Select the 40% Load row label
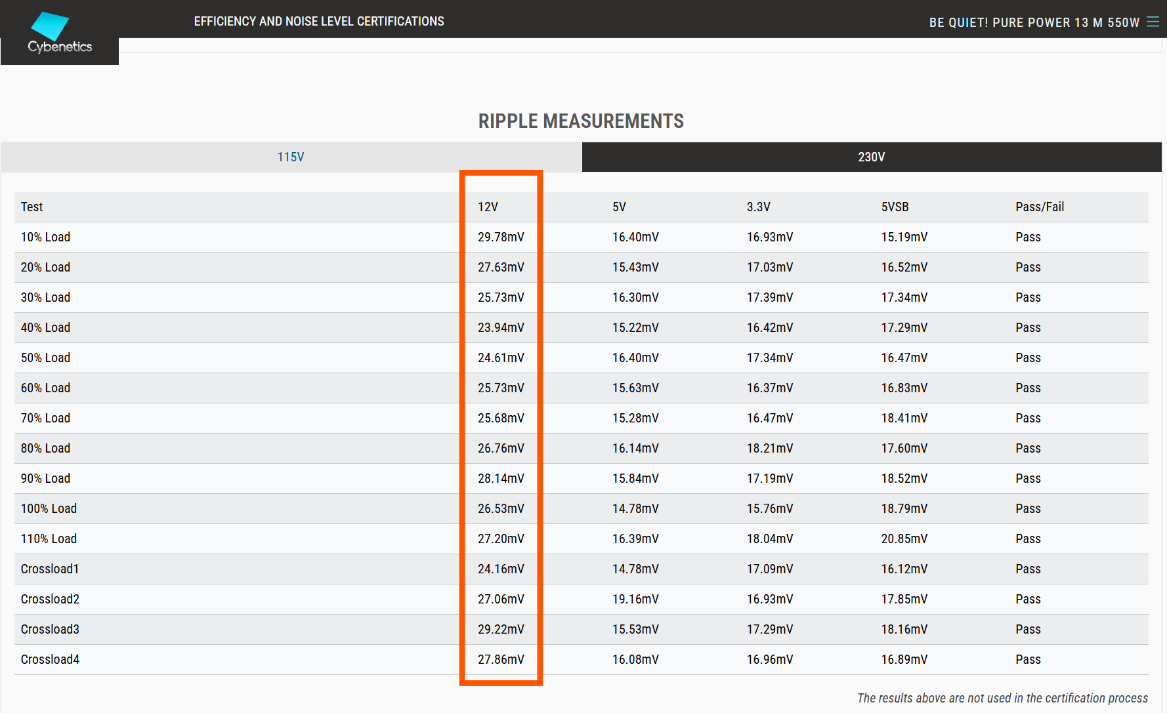 (45, 327)
